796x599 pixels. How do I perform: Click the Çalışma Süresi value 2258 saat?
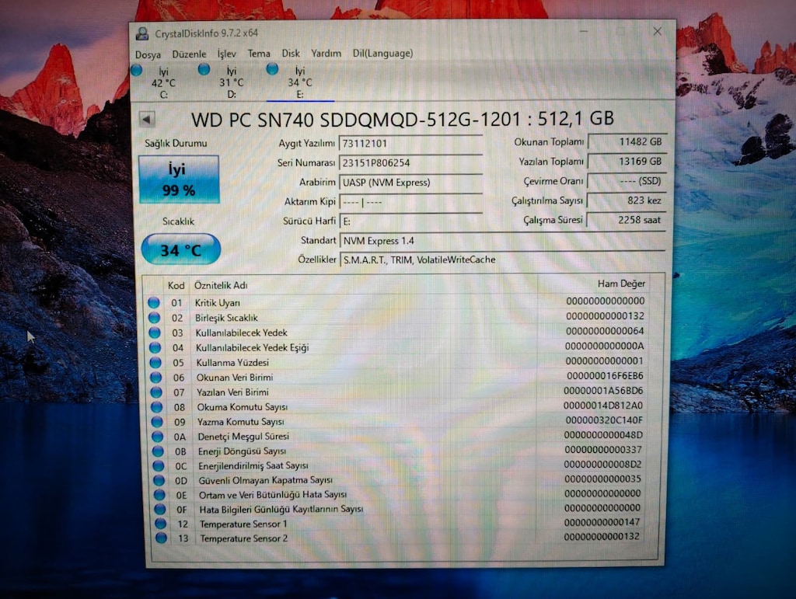(627, 220)
